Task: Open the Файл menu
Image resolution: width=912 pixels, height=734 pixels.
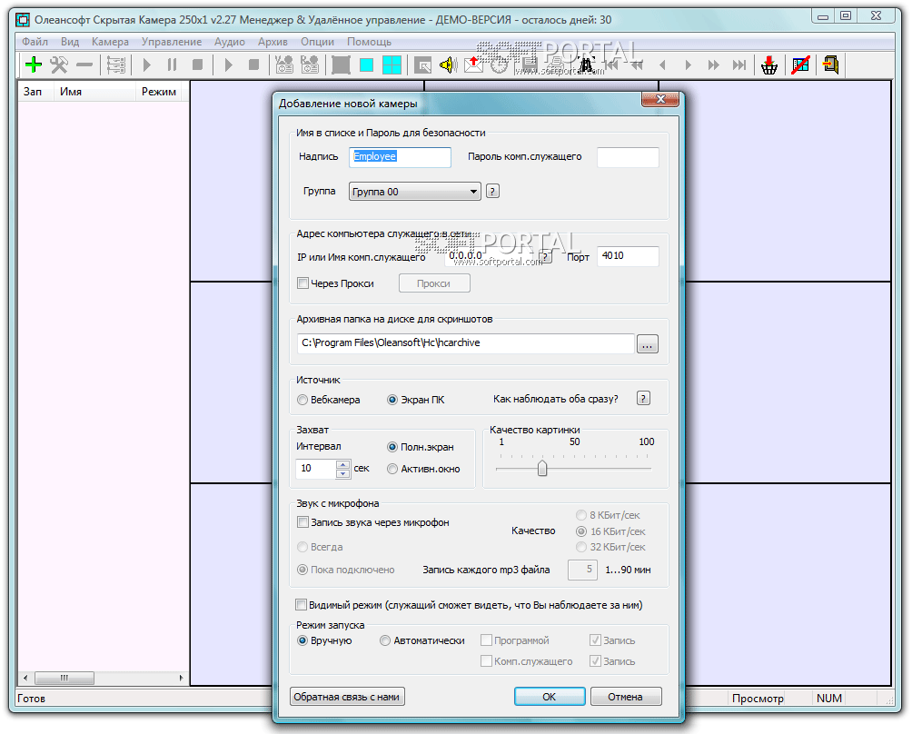Action: pos(35,42)
